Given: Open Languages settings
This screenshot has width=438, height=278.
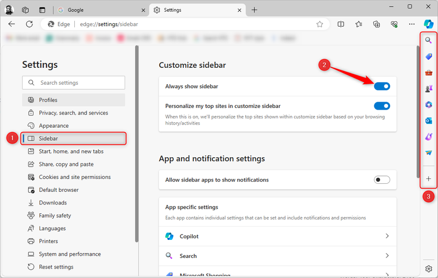Looking at the screenshot, I should pyautogui.click(x=73, y=228).
